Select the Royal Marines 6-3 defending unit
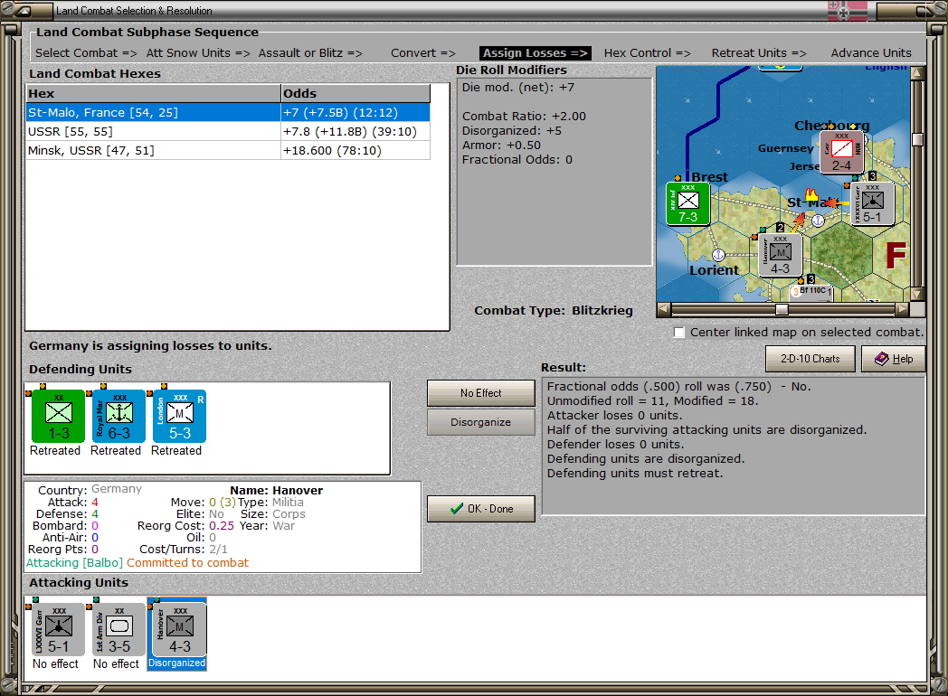This screenshot has height=696, width=948. (x=119, y=417)
